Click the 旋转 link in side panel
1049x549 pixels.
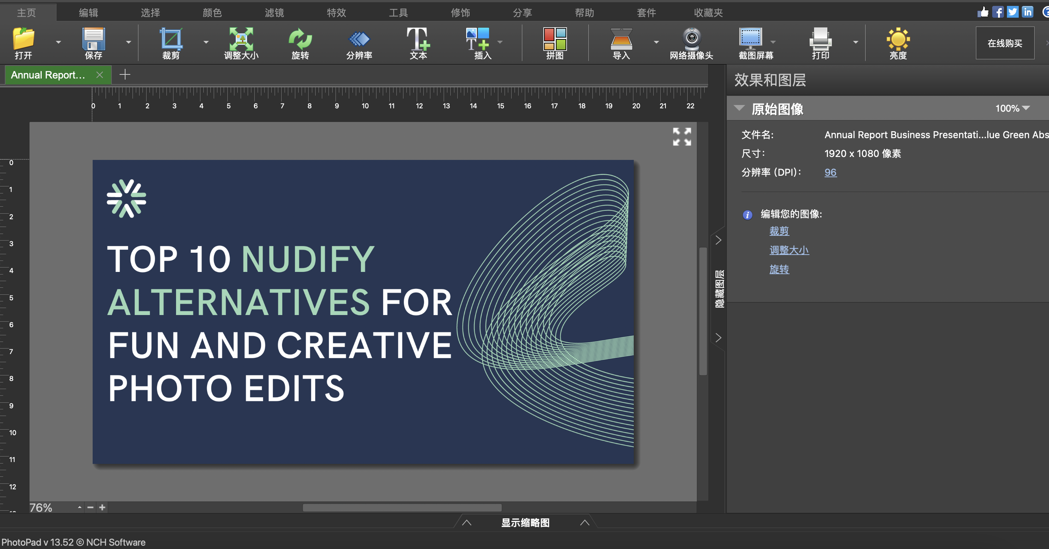pos(779,269)
